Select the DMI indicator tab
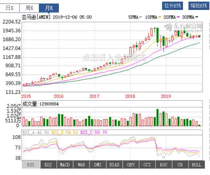The image size is (210, 175). pos(98,165)
